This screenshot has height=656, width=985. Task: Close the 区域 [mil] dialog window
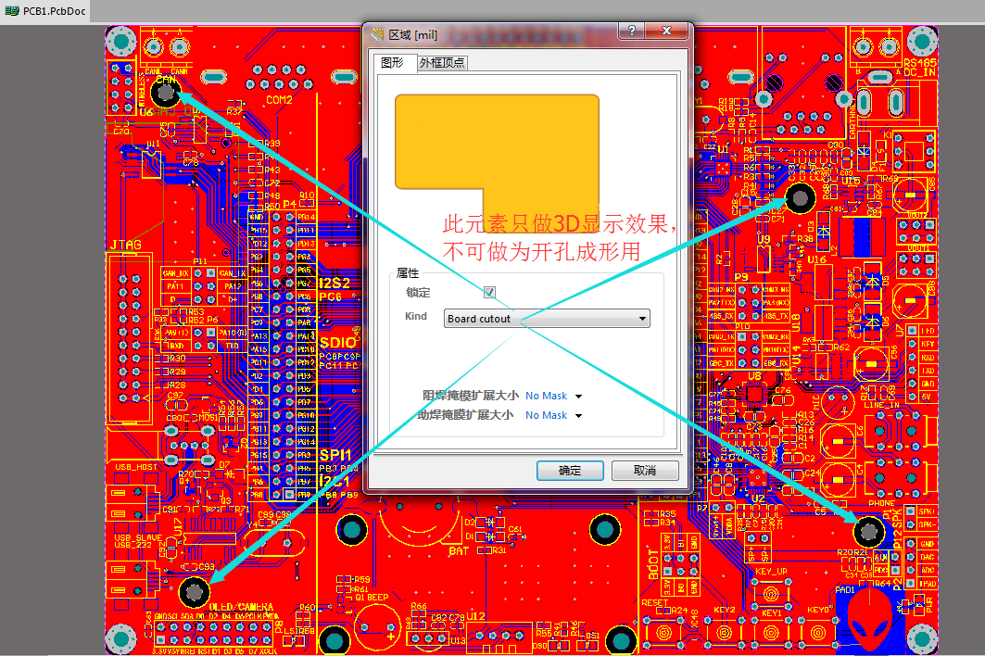coord(666,33)
